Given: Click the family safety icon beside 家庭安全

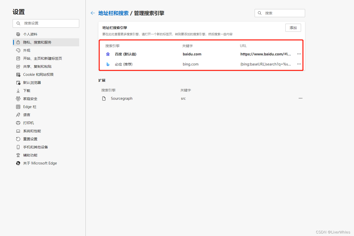Looking at the screenshot, I should (x=18, y=99).
